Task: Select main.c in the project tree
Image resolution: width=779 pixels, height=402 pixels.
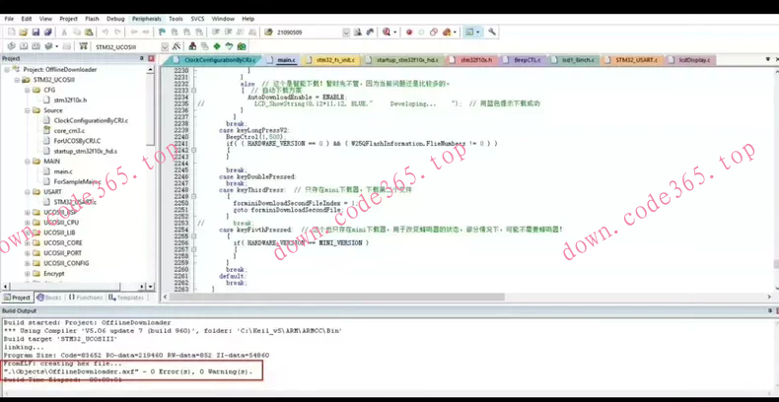Action: click(62, 171)
